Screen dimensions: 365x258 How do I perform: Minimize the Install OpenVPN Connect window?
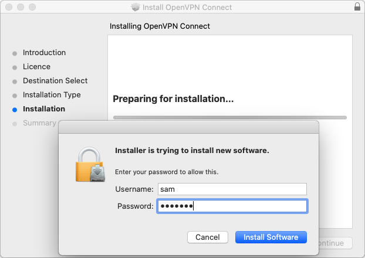click(19, 8)
